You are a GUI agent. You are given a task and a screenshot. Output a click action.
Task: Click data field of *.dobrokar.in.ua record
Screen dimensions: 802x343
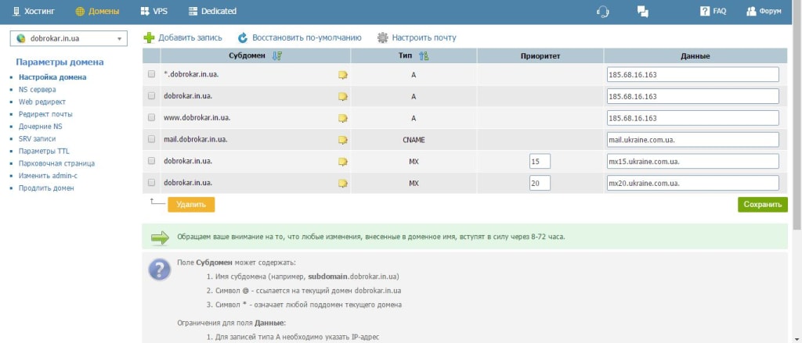coord(693,74)
